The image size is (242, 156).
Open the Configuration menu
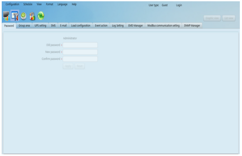pyautogui.click(x=12, y=4)
